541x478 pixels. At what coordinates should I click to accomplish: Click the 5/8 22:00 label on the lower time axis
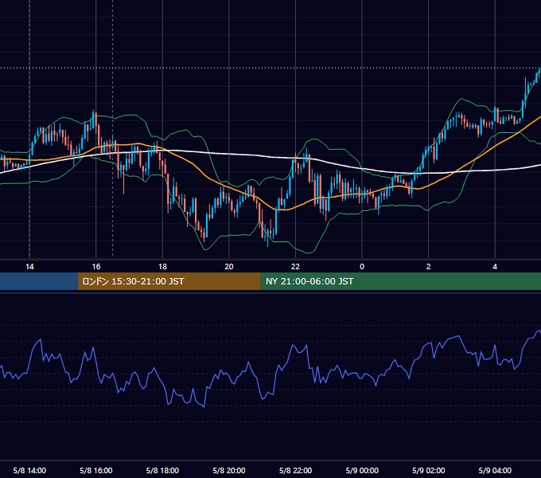pyautogui.click(x=295, y=470)
